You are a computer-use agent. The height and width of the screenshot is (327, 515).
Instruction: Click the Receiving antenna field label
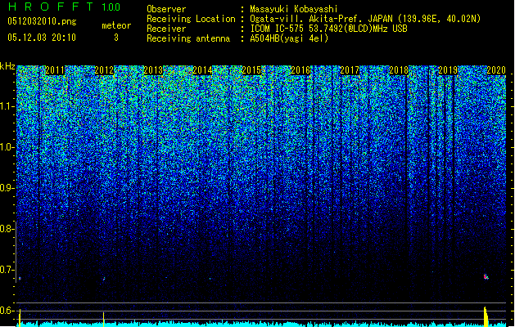(x=188, y=38)
